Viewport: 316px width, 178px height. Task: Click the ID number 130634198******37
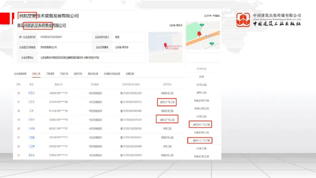tap(58, 93)
